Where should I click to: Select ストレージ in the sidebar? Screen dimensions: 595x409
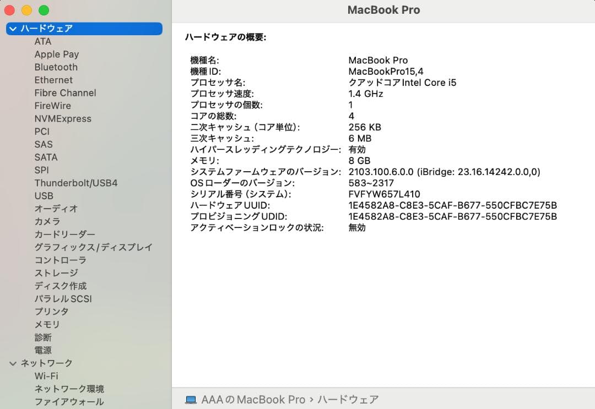click(56, 273)
